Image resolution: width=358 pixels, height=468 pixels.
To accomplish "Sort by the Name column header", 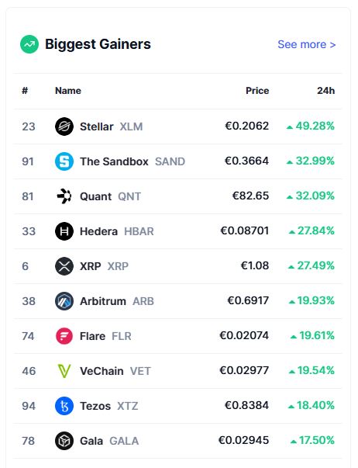I will click(68, 91).
